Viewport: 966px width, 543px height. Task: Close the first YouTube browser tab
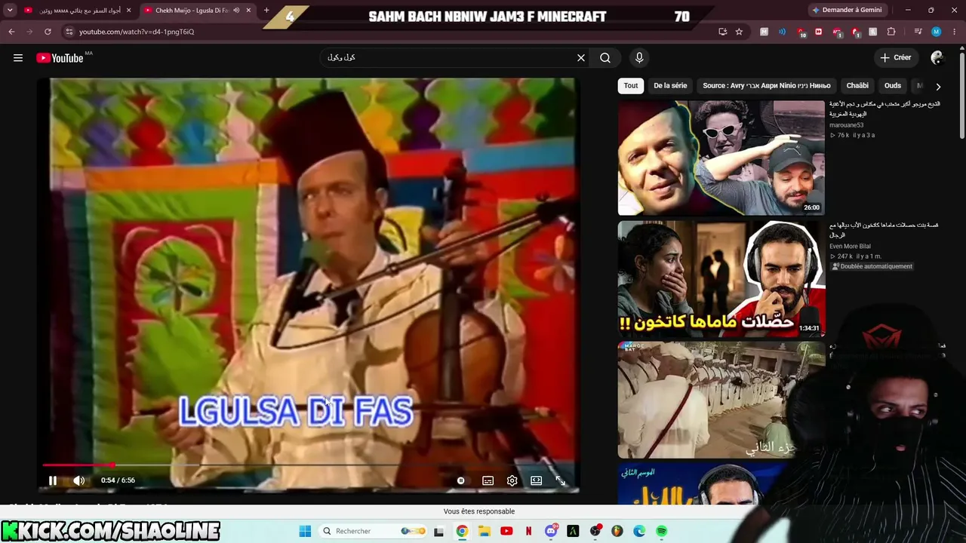tap(128, 11)
